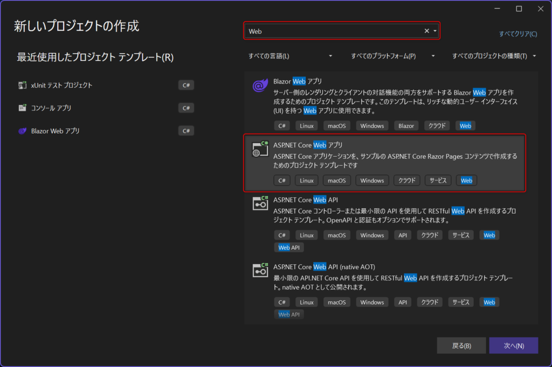Select ASP.NET Core Web API (native AOT) title
552x367 pixels.
click(324, 267)
